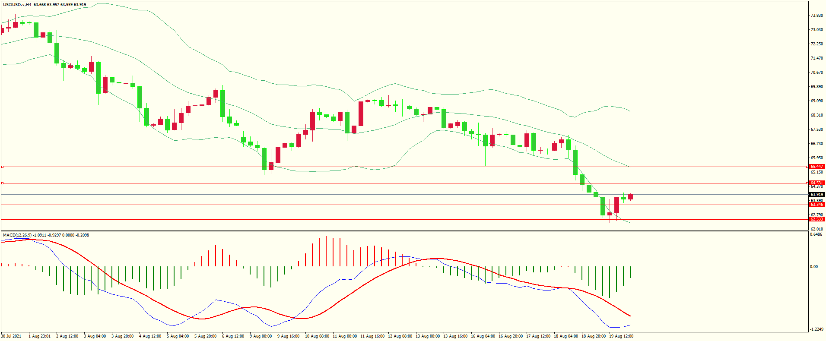826x341 pixels.
Task: Click the 62.790 price axis label
Action: [x=816, y=215]
